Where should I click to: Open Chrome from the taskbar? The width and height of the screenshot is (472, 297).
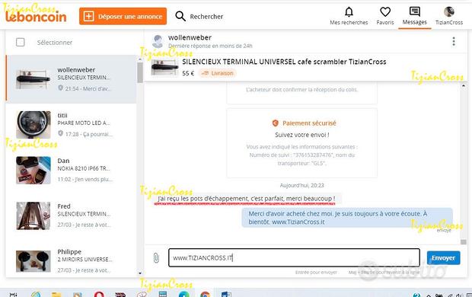[205, 294]
